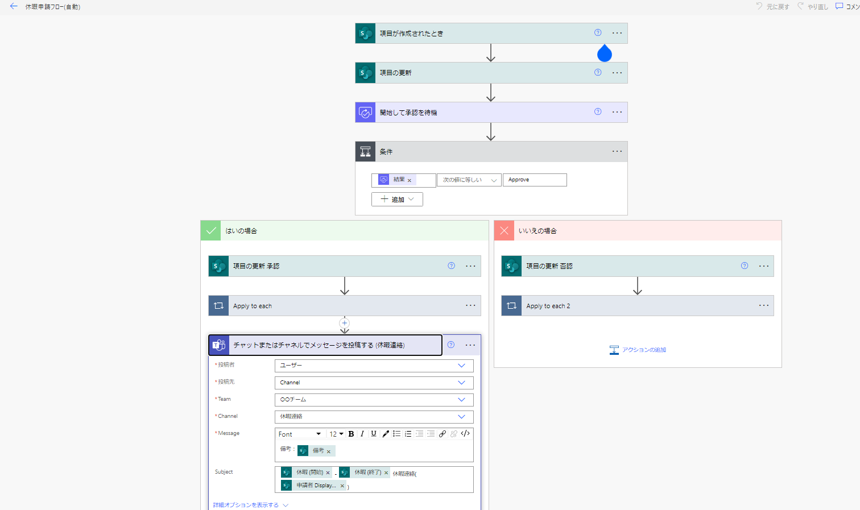
Task: Open the 次の値に等しい operator dropdown
Action: point(469,180)
